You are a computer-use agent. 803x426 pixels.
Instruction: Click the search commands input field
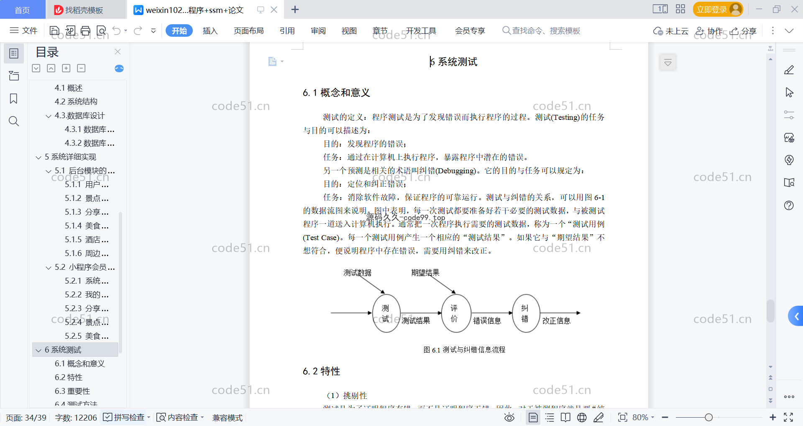click(541, 30)
